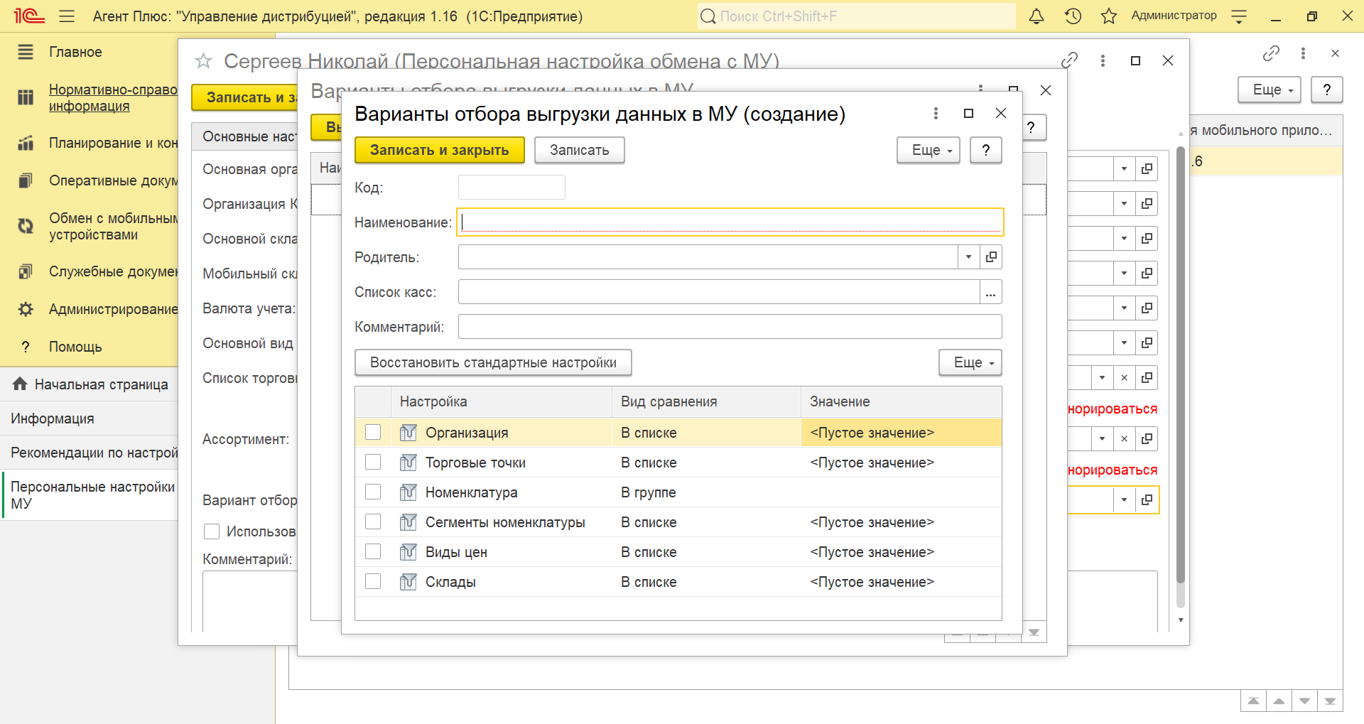Expand Основная организация dropdown arrow in Сергеев window
Image resolution: width=1364 pixels, height=724 pixels.
click(1124, 169)
